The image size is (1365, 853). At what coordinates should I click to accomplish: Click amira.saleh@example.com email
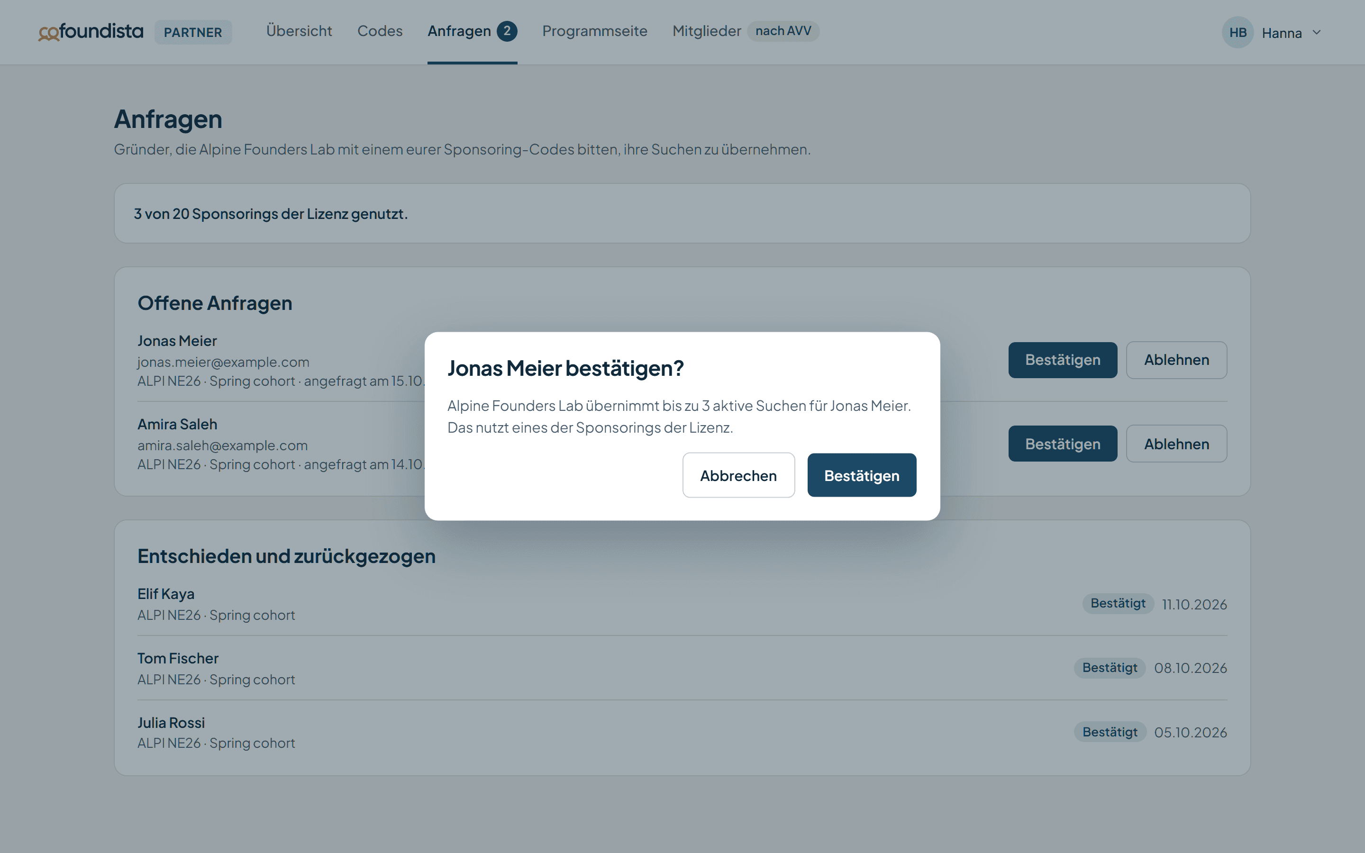pos(223,445)
